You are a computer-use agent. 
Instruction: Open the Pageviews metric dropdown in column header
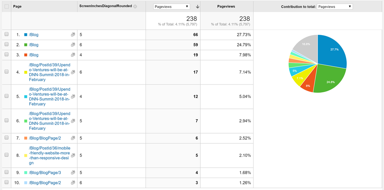tap(172, 7)
